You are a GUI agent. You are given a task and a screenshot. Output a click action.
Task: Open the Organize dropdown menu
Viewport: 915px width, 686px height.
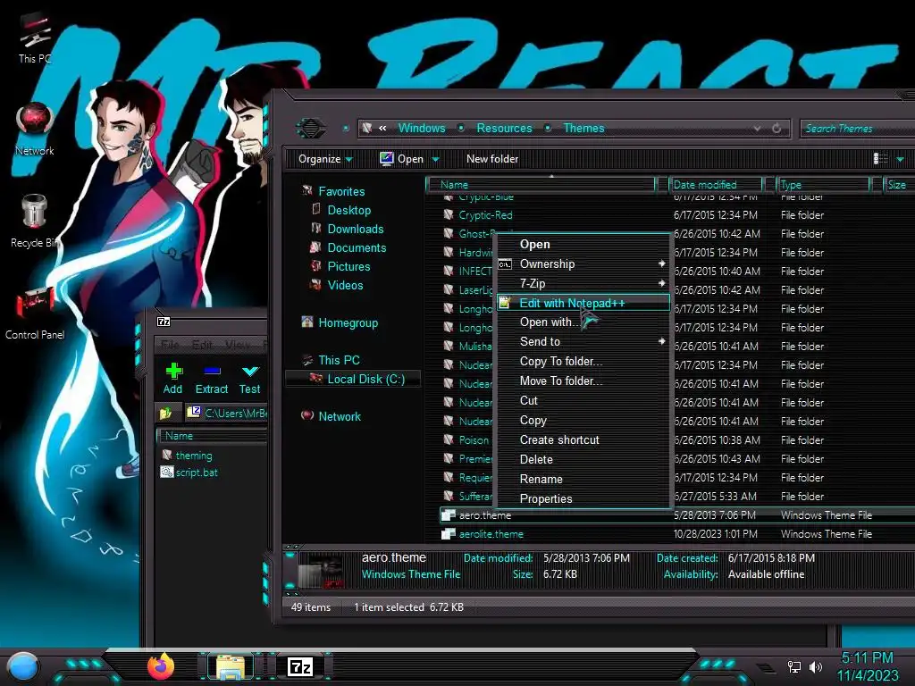tap(325, 159)
